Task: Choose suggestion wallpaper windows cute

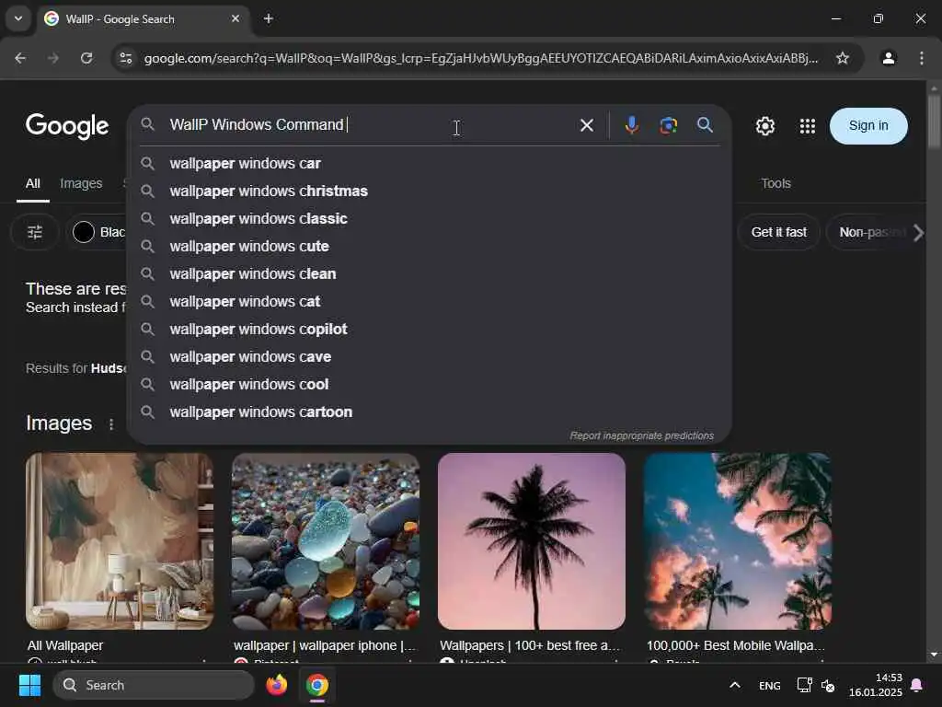Action: coord(429,247)
